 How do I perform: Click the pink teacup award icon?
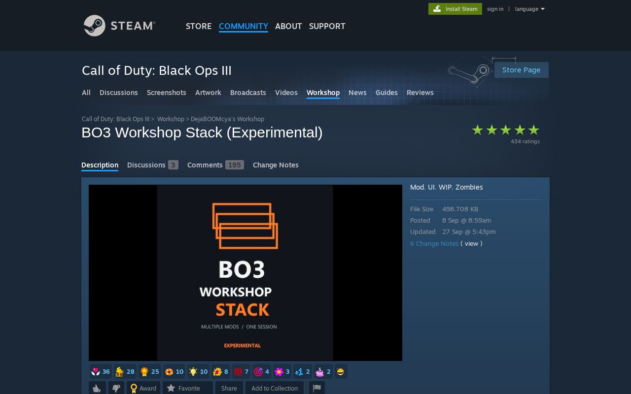point(319,371)
